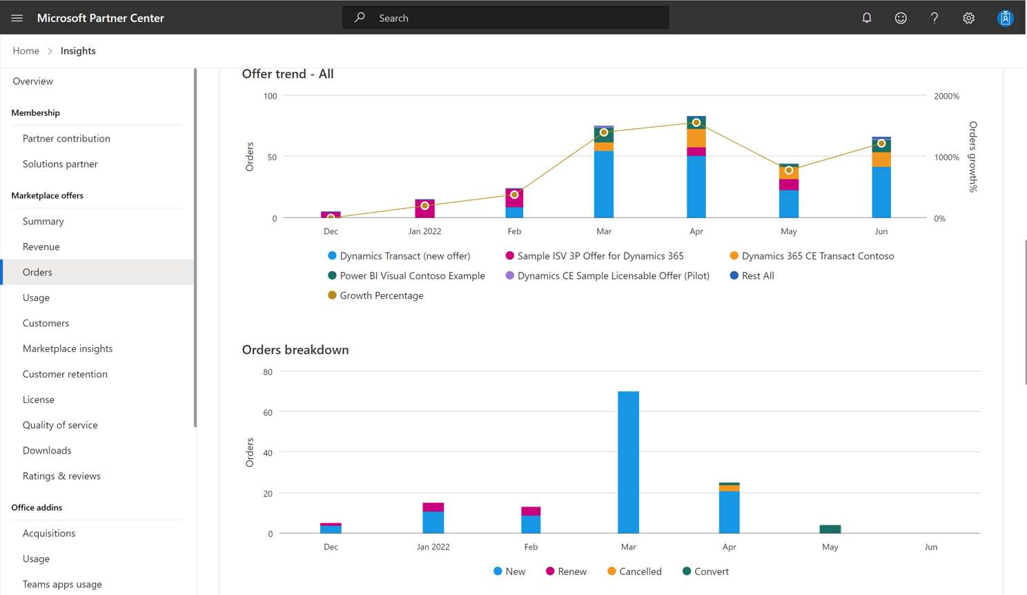Open the account profile avatar
Screen dimensions: 1027x595
[1006, 18]
